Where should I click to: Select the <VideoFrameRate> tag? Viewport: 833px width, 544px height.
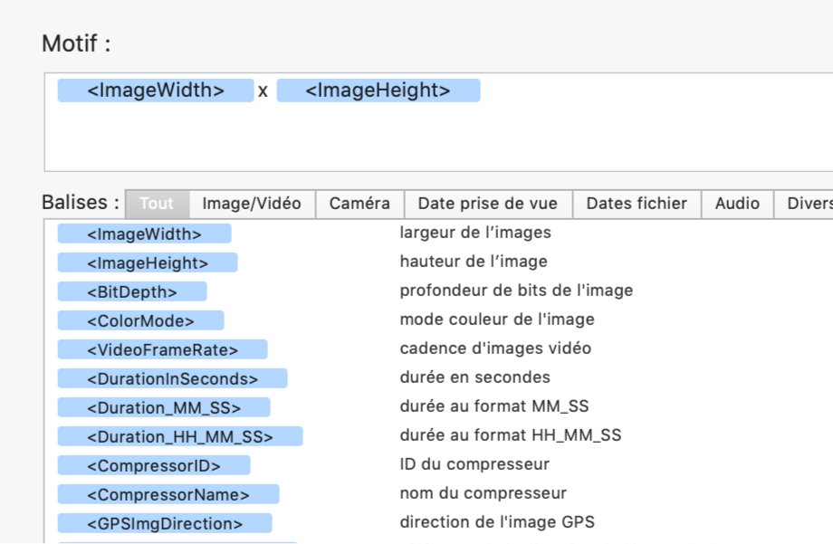point(162,350)
